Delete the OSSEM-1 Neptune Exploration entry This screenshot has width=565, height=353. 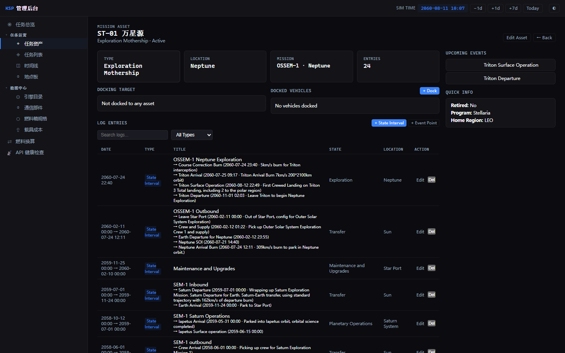pyautogui.click(x=432, y=180)
